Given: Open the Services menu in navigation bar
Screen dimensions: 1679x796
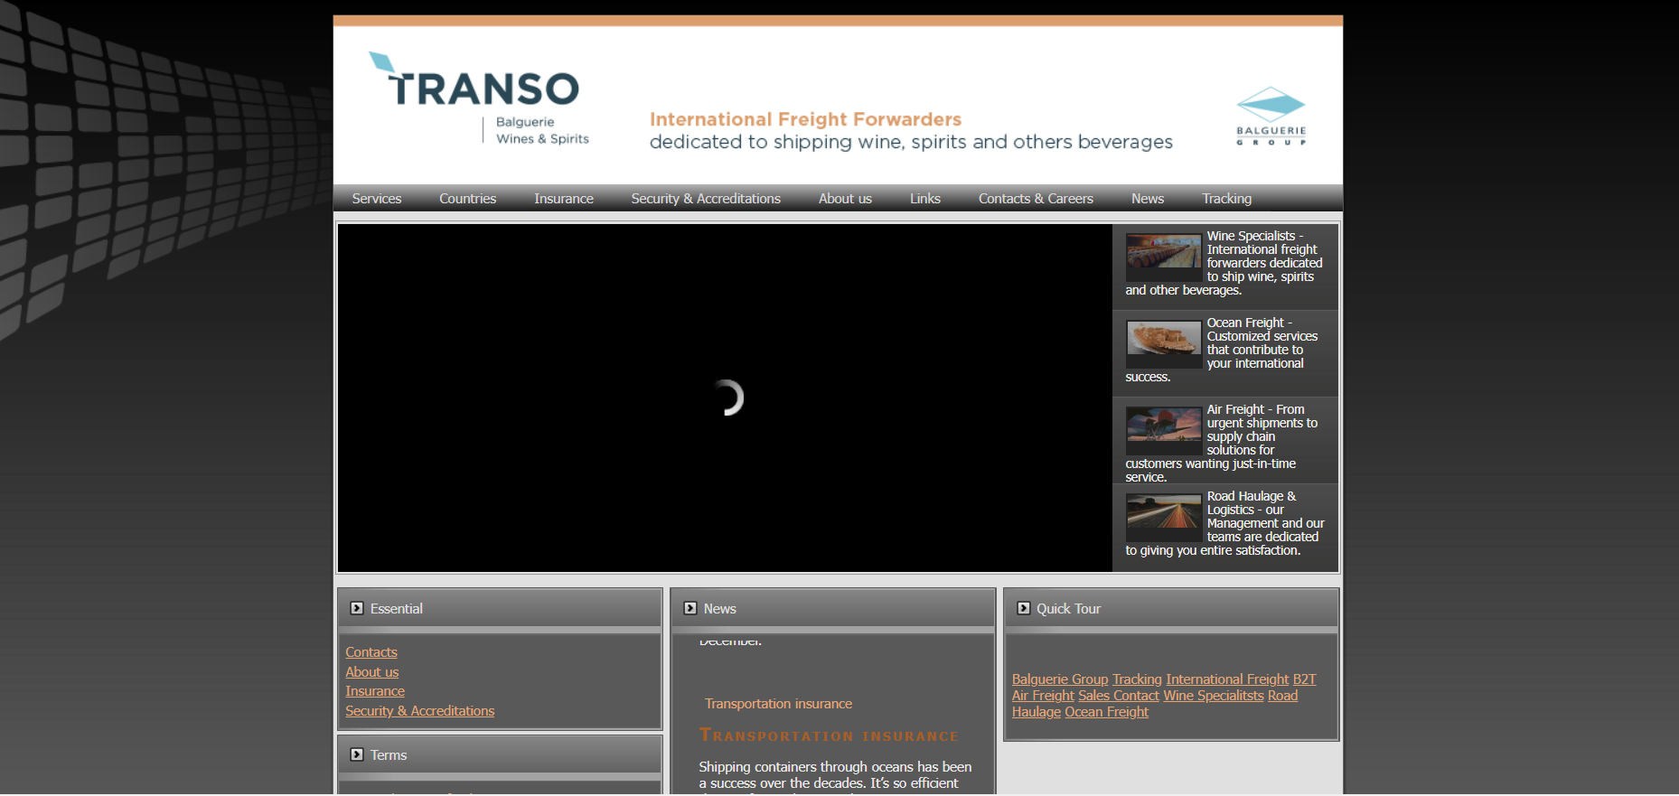Looking at the screenshot, I should [x=377, y=199].
